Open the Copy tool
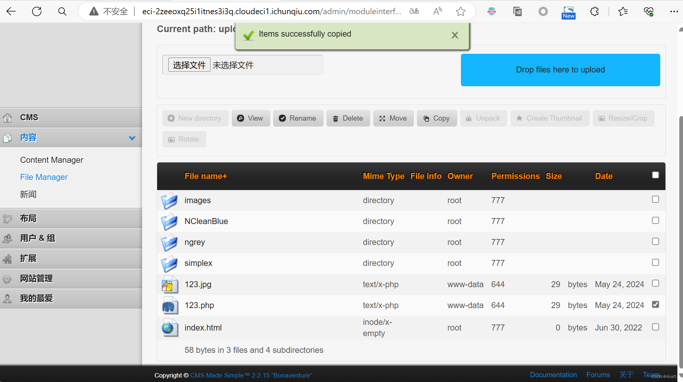Viewport: 683px width, 382px height. point(437,118)
